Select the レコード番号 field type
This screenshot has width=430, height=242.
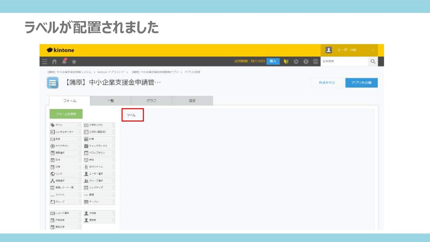tap(65, 213)
